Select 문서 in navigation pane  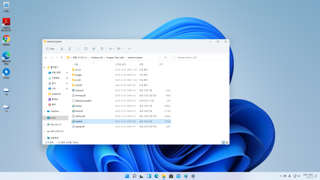pos(54,83)
